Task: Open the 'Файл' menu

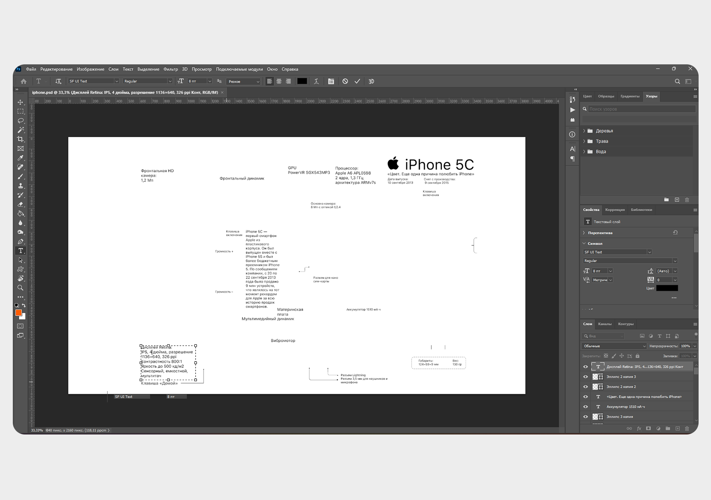Action: point(31,69)
